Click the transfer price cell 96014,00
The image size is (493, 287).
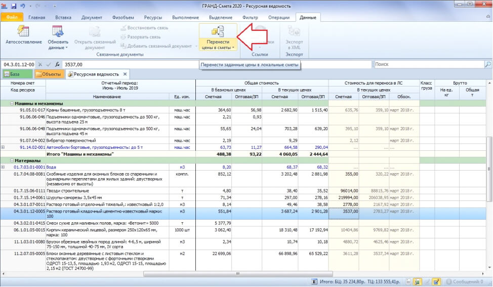[x=344, y=191]
